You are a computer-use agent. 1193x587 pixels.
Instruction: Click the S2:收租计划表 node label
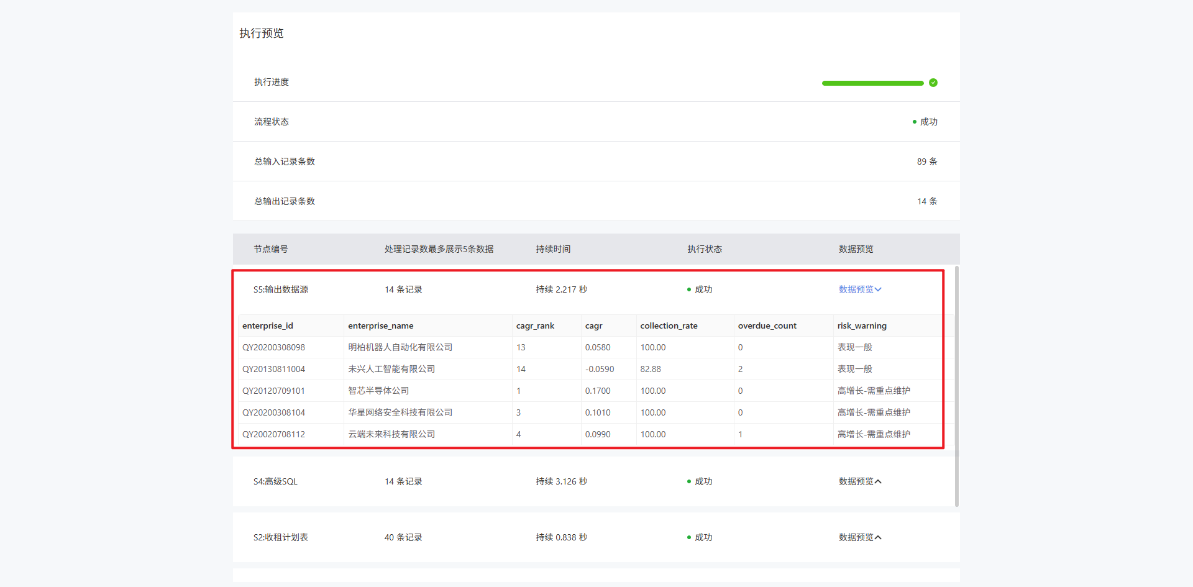[280, 537]
